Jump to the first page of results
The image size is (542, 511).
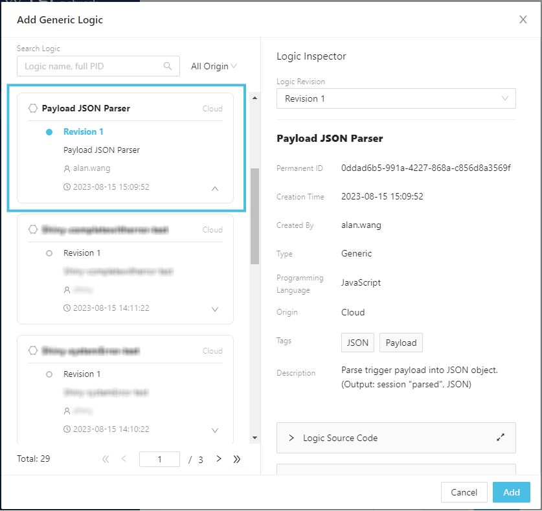tap(106, 459)
